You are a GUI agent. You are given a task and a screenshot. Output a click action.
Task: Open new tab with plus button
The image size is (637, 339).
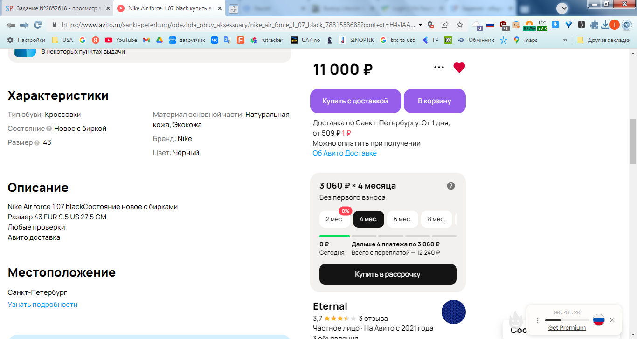pos(234,9)
